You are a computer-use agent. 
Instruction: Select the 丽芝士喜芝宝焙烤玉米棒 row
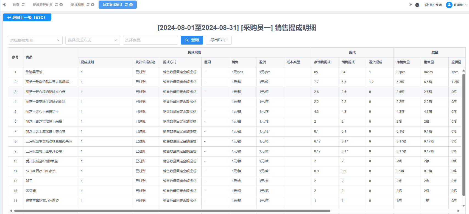[235, 122]
